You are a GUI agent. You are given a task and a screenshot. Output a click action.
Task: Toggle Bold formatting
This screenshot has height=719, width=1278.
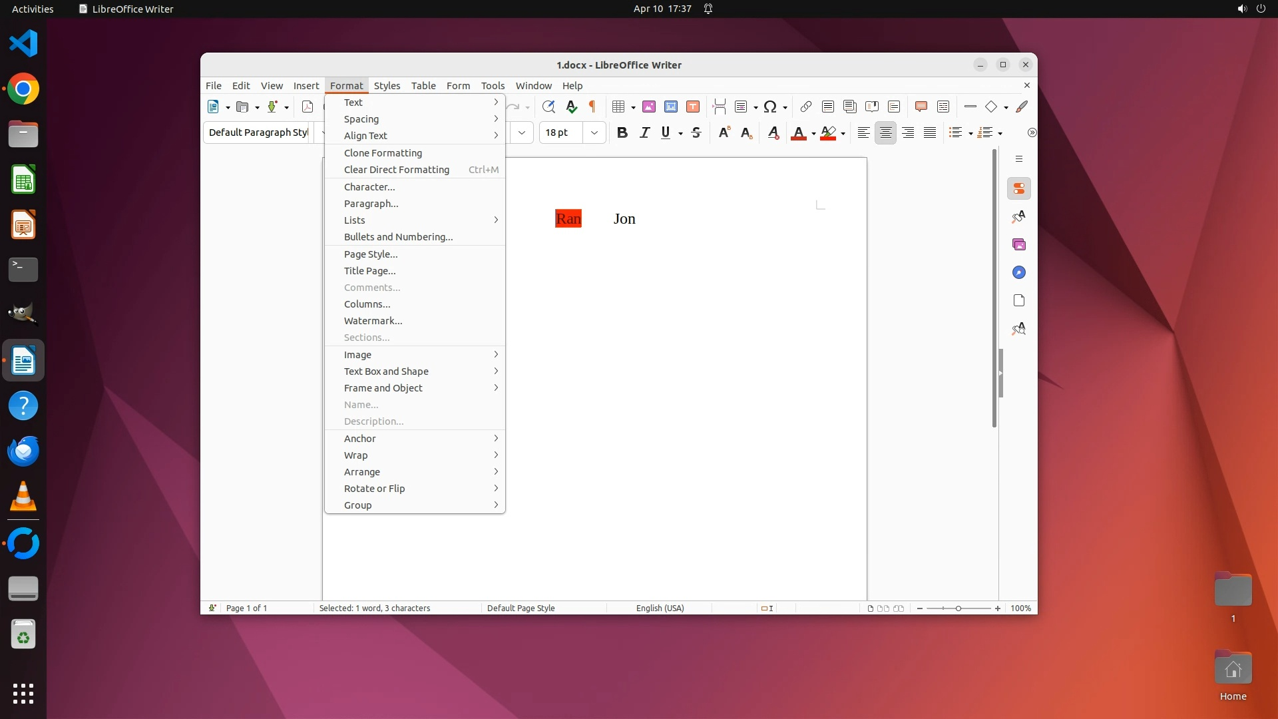[622, 132]
